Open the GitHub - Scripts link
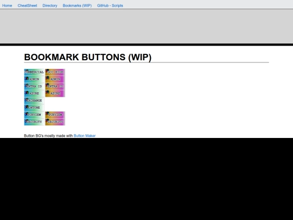293x220 pixels. click(110, 5)
